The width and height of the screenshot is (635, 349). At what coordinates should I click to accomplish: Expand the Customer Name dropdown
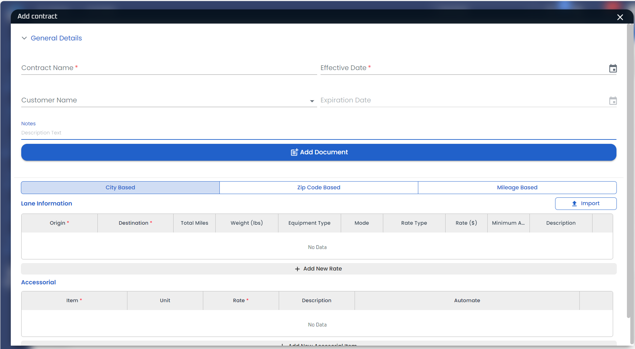pyautogui.click(x=312, y=101)
